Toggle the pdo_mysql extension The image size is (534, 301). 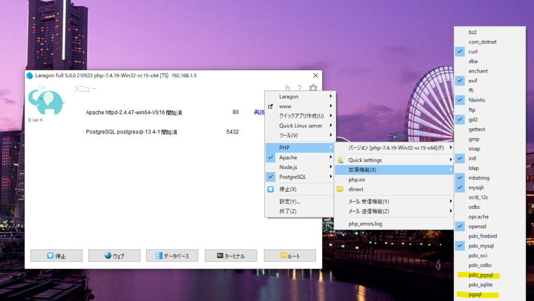[490, 246]
